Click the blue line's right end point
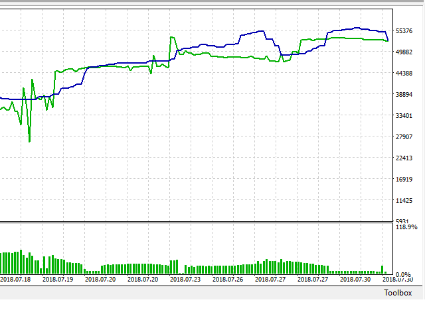The width and height of the screenshot is (425, 318). pyautogui.click(x=388, y=41)
